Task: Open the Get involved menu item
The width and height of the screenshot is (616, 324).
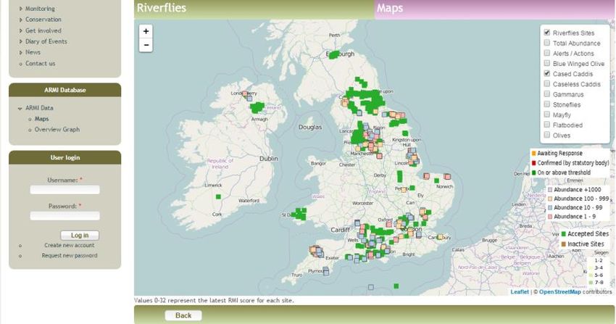Action: tap(43, 30)
